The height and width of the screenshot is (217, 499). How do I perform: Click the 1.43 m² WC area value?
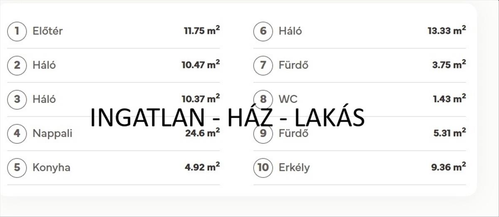click(449, 99)
